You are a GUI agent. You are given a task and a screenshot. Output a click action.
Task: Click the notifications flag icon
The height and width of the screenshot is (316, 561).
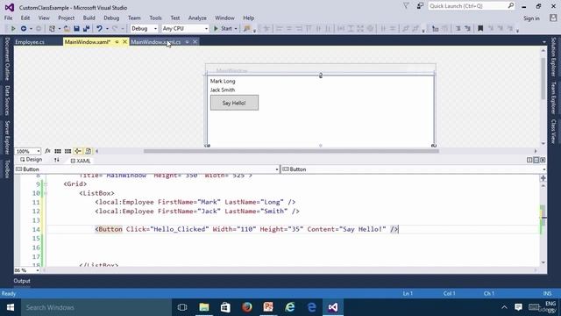point(406,6)
